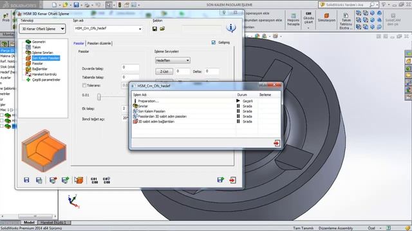Click the Save icon in SolidWorks title toolbar

pyautogui.click(x=76, y=4)
